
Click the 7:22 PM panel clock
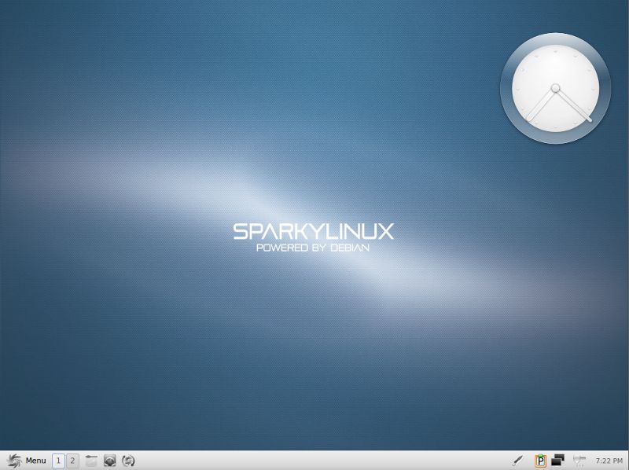click(x=609, y=461)
